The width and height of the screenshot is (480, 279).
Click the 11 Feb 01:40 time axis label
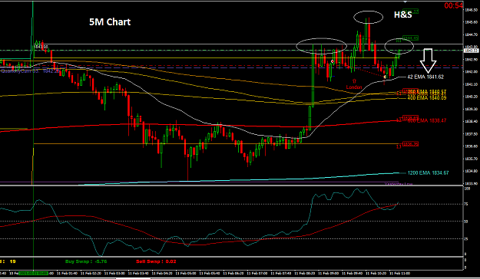[68, 273]
